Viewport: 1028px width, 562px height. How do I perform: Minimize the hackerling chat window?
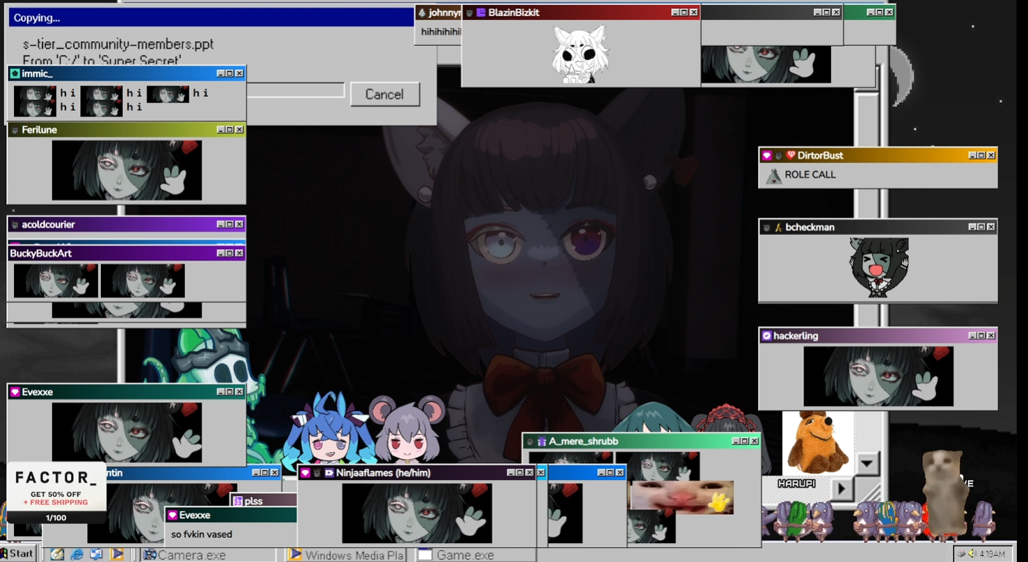pos(972,336)
